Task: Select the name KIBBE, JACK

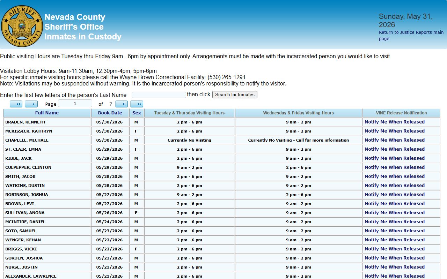Action: pos(19,158)
